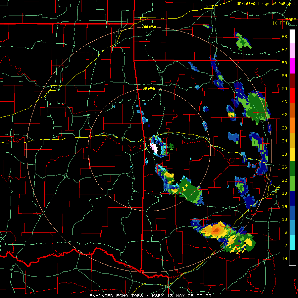The height and width of the screenshot is (298, 298).
Task: Click the "42" legend value
Action: [x=284, y=115]
